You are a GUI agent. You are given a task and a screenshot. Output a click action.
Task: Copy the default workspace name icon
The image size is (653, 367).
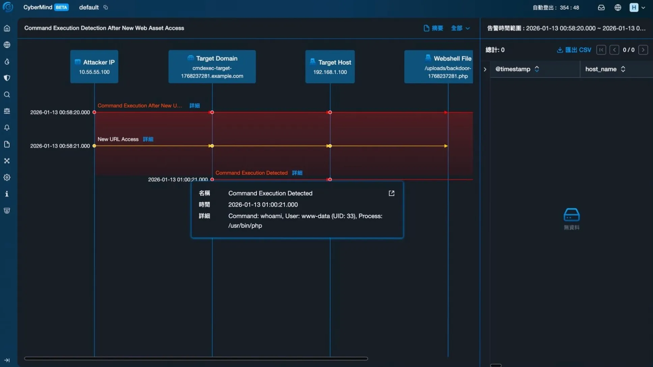106,7
